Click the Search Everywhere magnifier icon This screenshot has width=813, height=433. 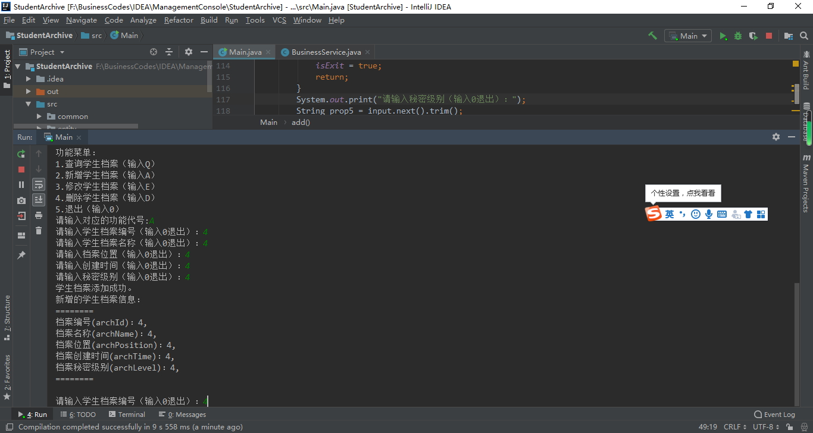click(x=803, y=36)
